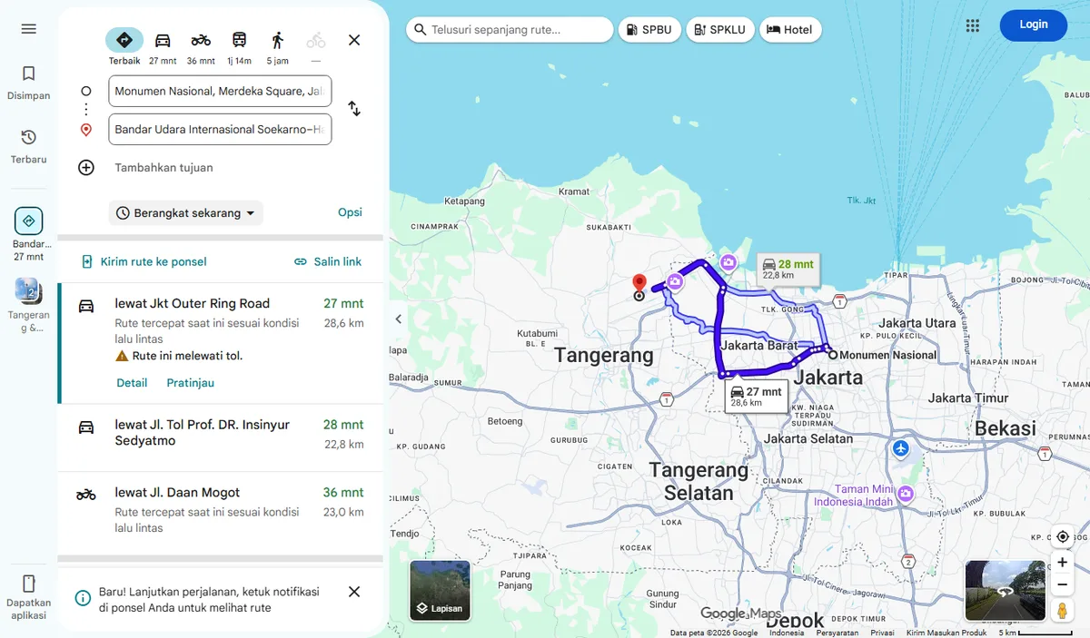Dismiss the Baru notification banner
This screenshot has height=638, width=1090.
[354, 592]
